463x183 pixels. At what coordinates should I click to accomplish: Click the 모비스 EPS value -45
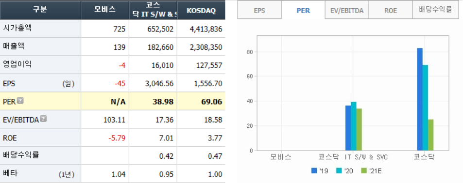[120, 84]
